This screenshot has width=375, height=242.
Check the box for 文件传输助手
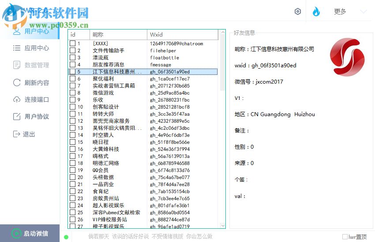[x=72, y=51]
